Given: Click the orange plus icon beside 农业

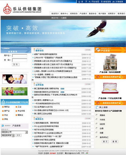Looking at the screenshot, I should 3,115.
